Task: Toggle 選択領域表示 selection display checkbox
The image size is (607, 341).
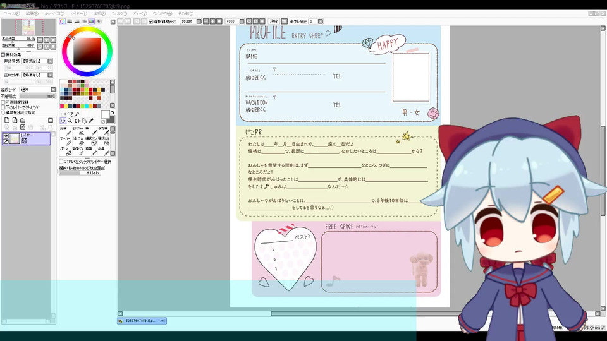Action: 151,21
